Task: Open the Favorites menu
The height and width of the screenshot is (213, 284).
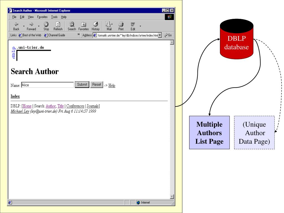Action: coord(42,17)
